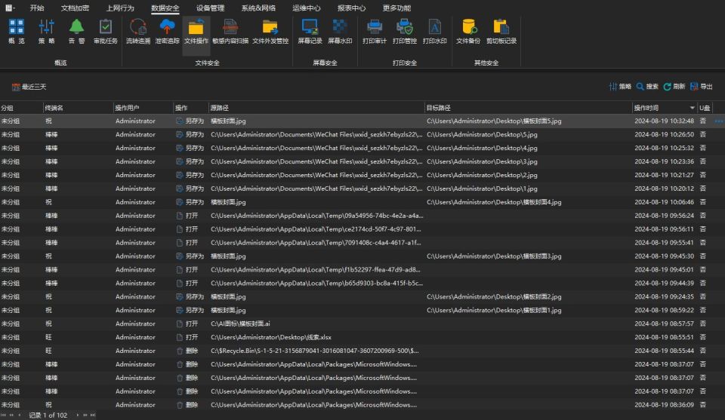
Task: Switch to the 文档加密 tab
Action: click(x=75, y=8)
